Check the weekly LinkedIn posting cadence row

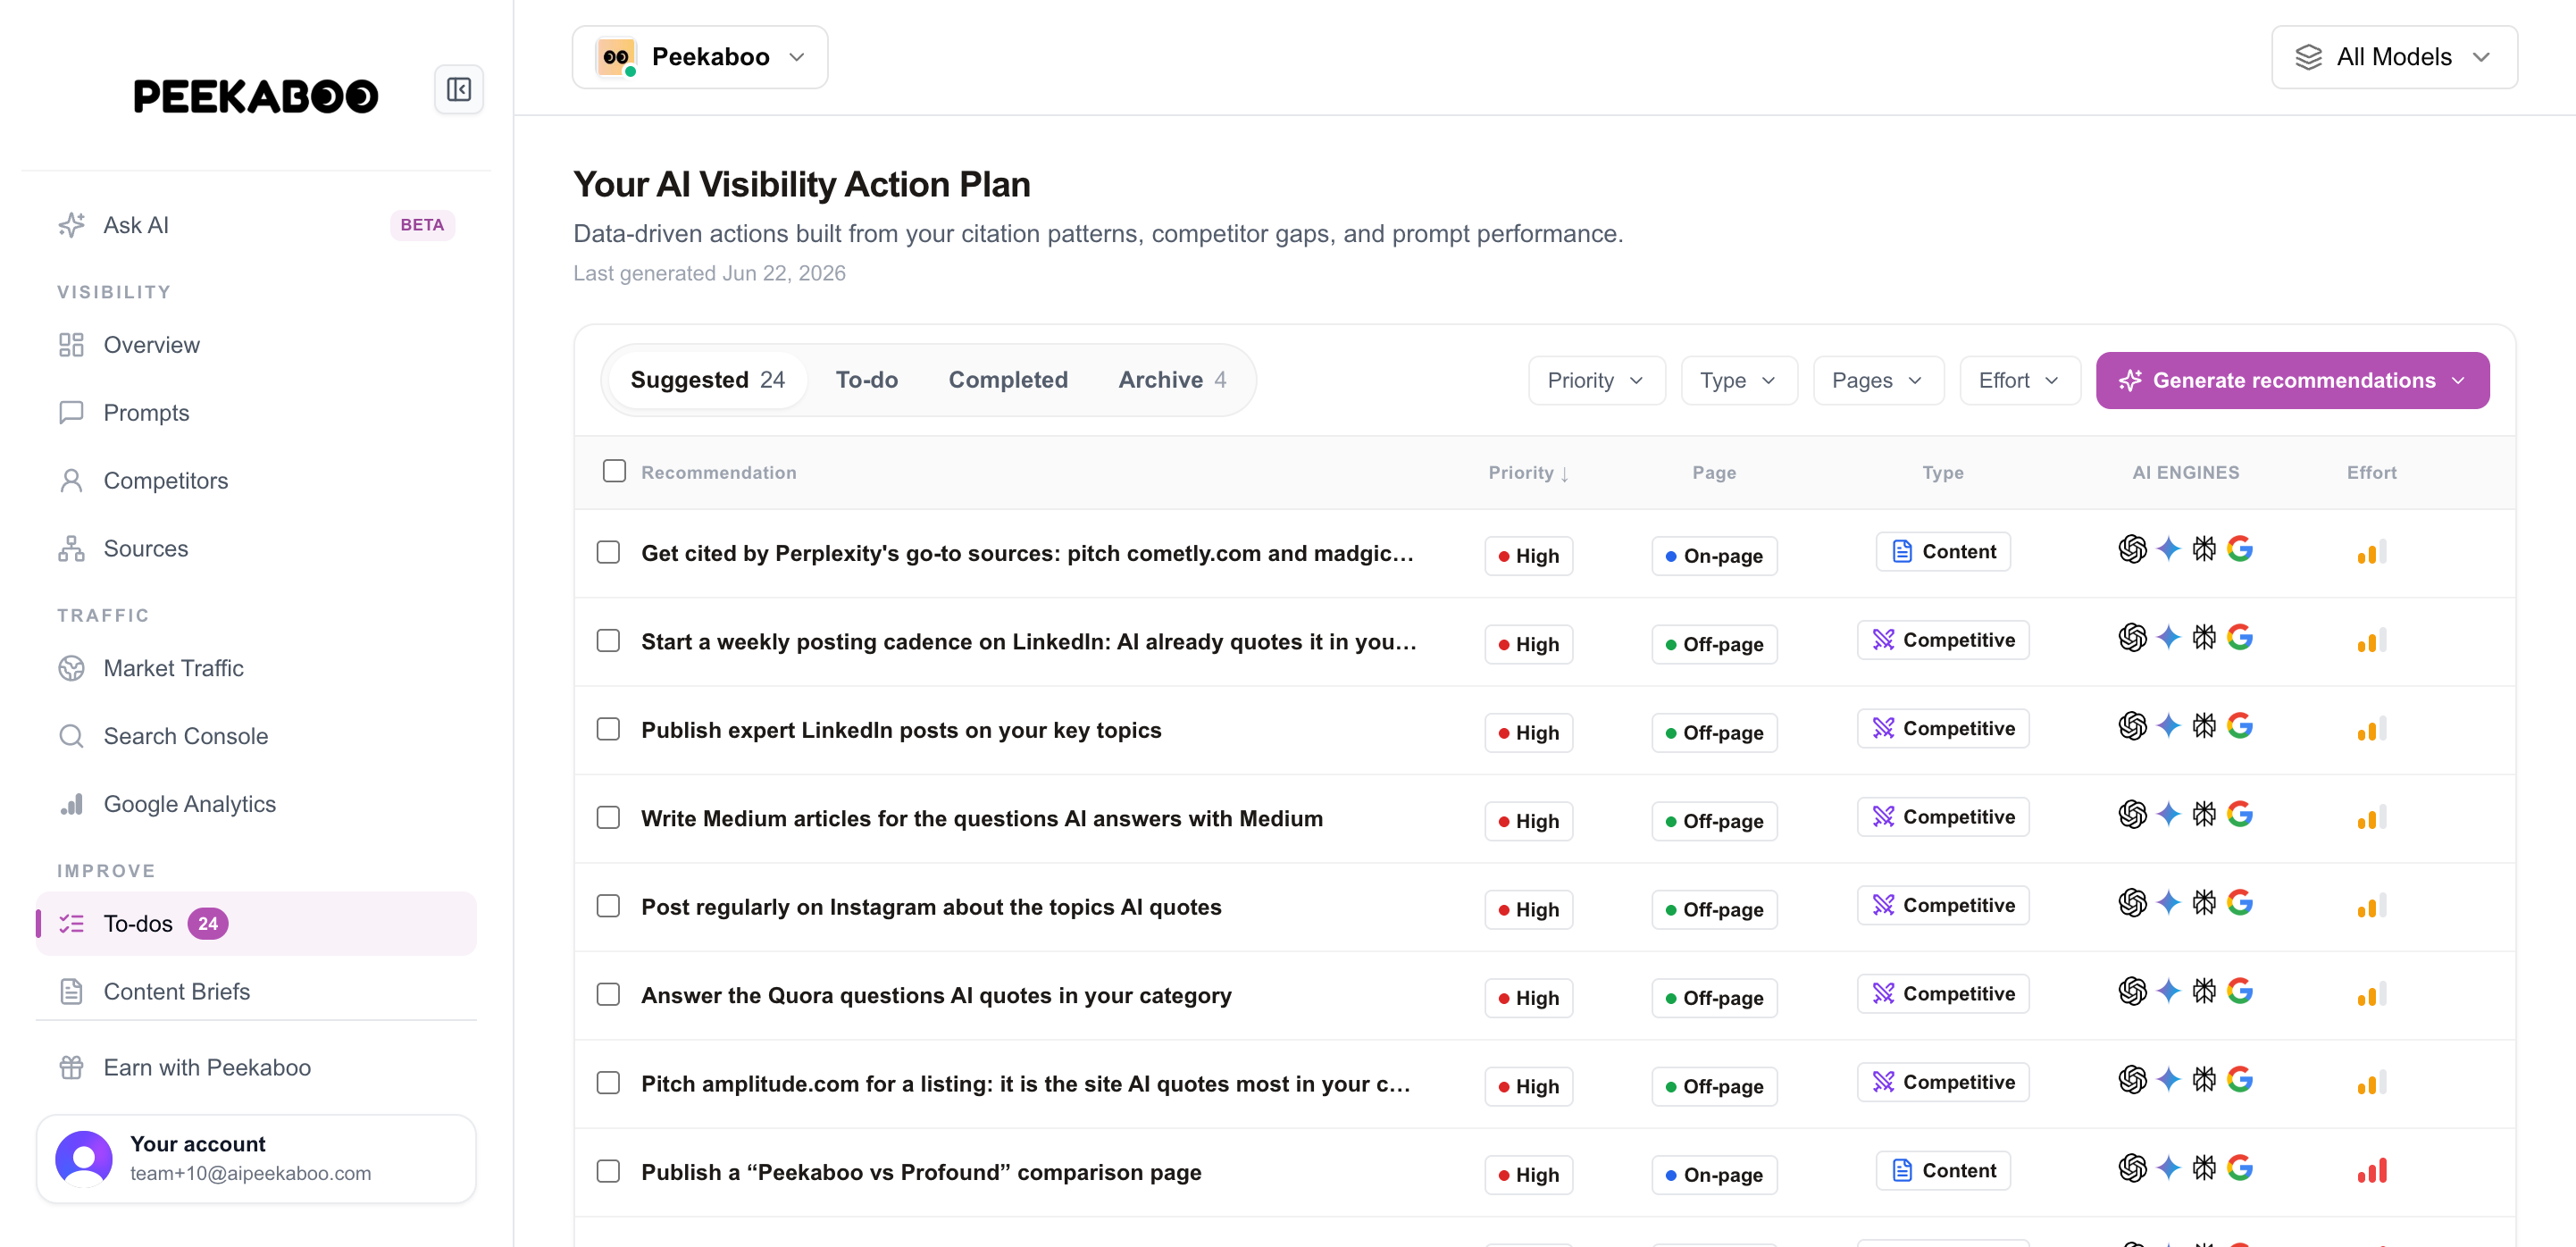point(608,641)
